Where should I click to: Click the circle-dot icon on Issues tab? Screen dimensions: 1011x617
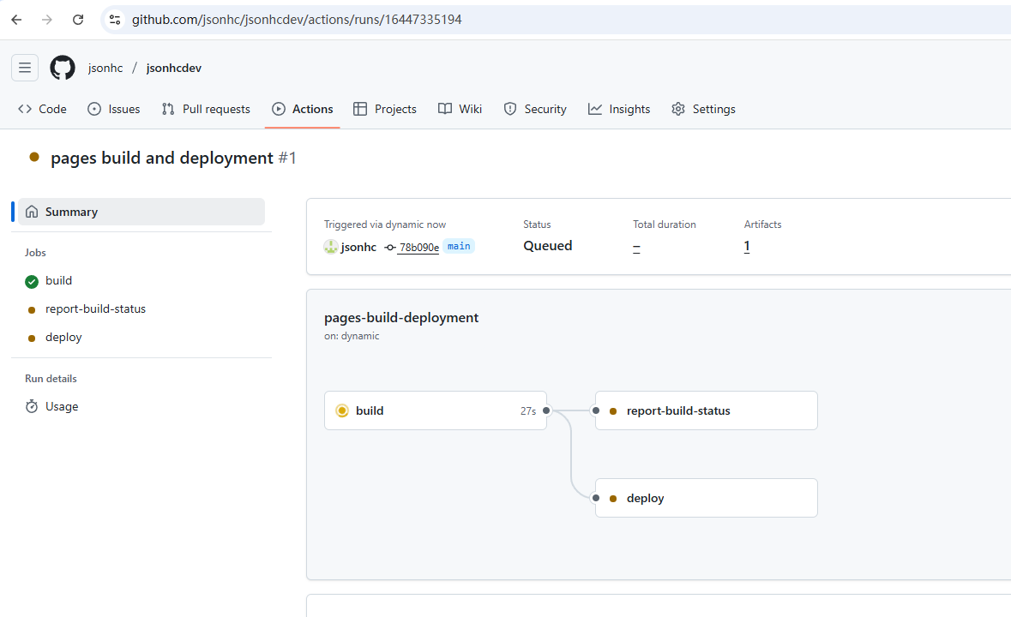tap(94, 109)
